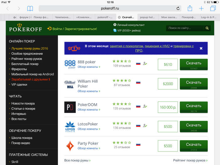The image size is (220, 165).
Task: Select Skrill in sidebar
Action: pos(15,162)
